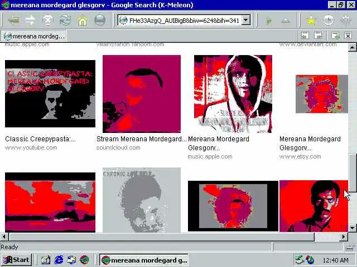Open the red-background man portrait thumbnail
Viewport: 357px width, 267px height.
[x=313, y=206]
